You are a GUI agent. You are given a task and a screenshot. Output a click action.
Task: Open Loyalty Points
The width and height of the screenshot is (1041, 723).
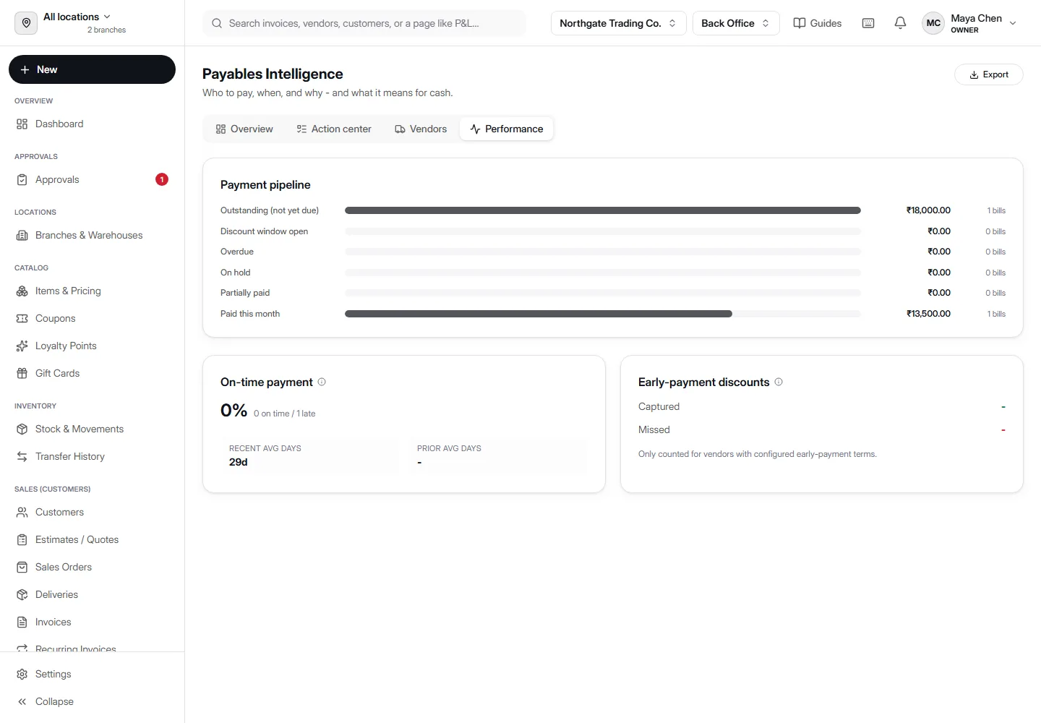[92, 346]
